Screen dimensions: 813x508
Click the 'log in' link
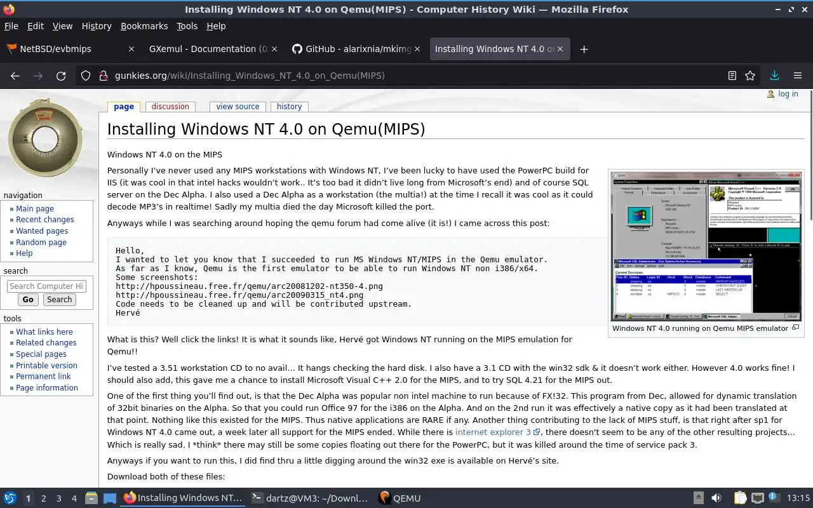click(788, 94)
